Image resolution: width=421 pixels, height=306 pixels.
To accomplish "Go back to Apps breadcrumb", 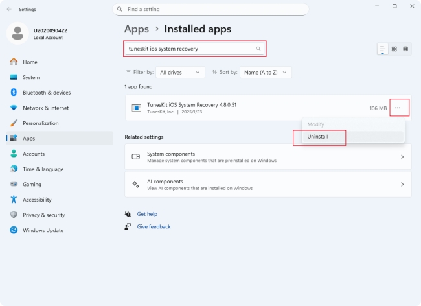I will [137, 29].
